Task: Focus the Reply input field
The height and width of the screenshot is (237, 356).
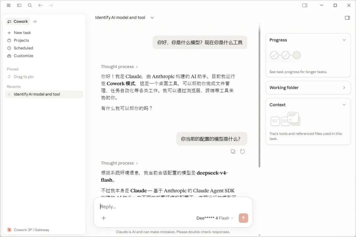Action: [x=173, y=207]
